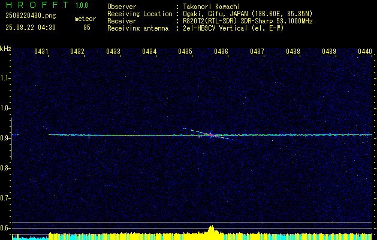Click the 0.6 kHz frequency label

click(x=5, y=228)
